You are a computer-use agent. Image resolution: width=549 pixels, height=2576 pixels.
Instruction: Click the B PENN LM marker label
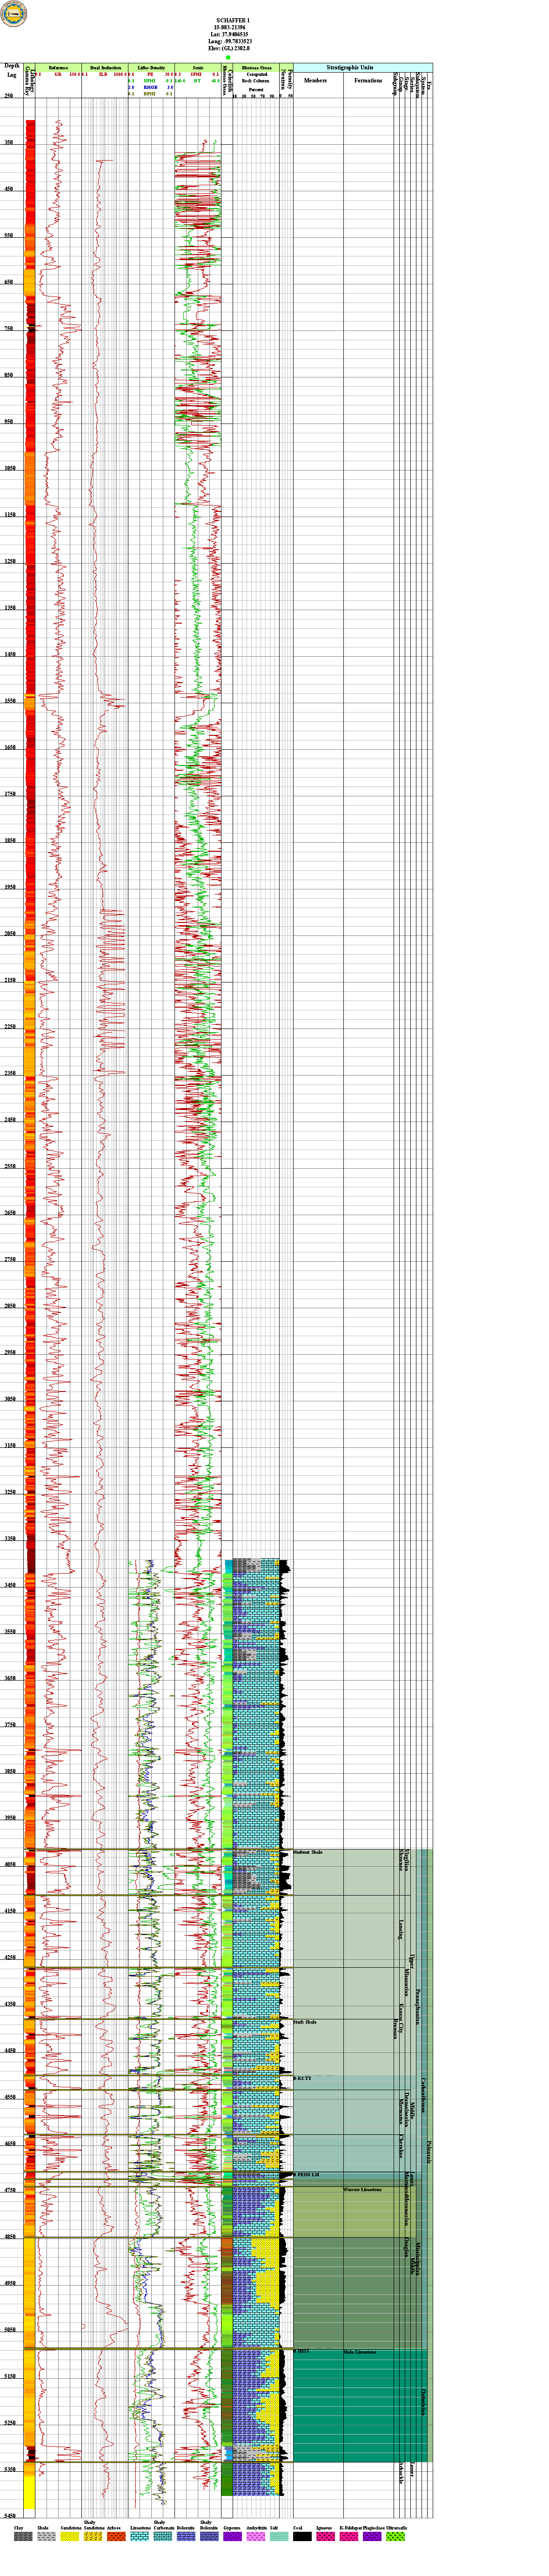coord(306,2175)
